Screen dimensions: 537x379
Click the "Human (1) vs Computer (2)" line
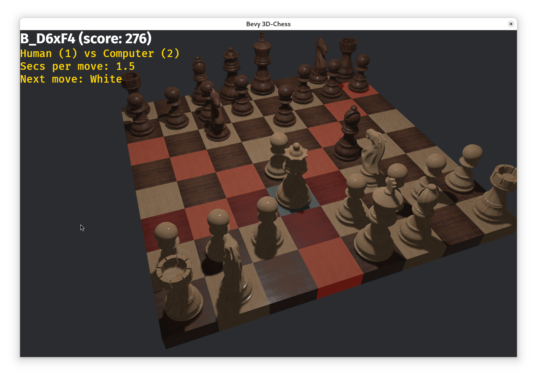(x=100, y=53)
